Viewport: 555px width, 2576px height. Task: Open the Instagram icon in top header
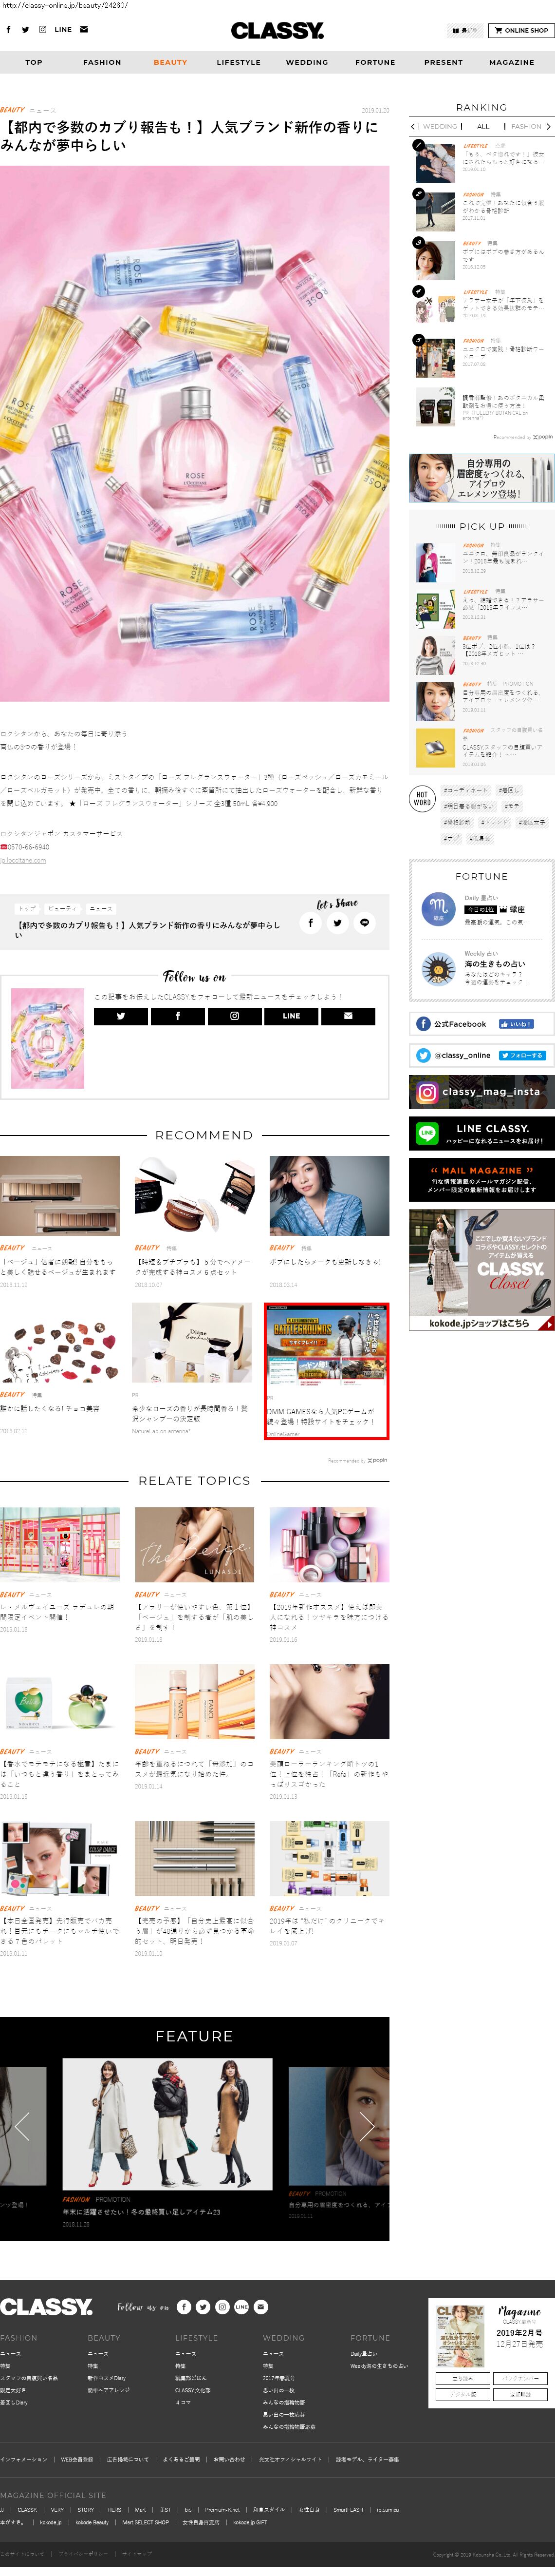click(x=42, y=30)
